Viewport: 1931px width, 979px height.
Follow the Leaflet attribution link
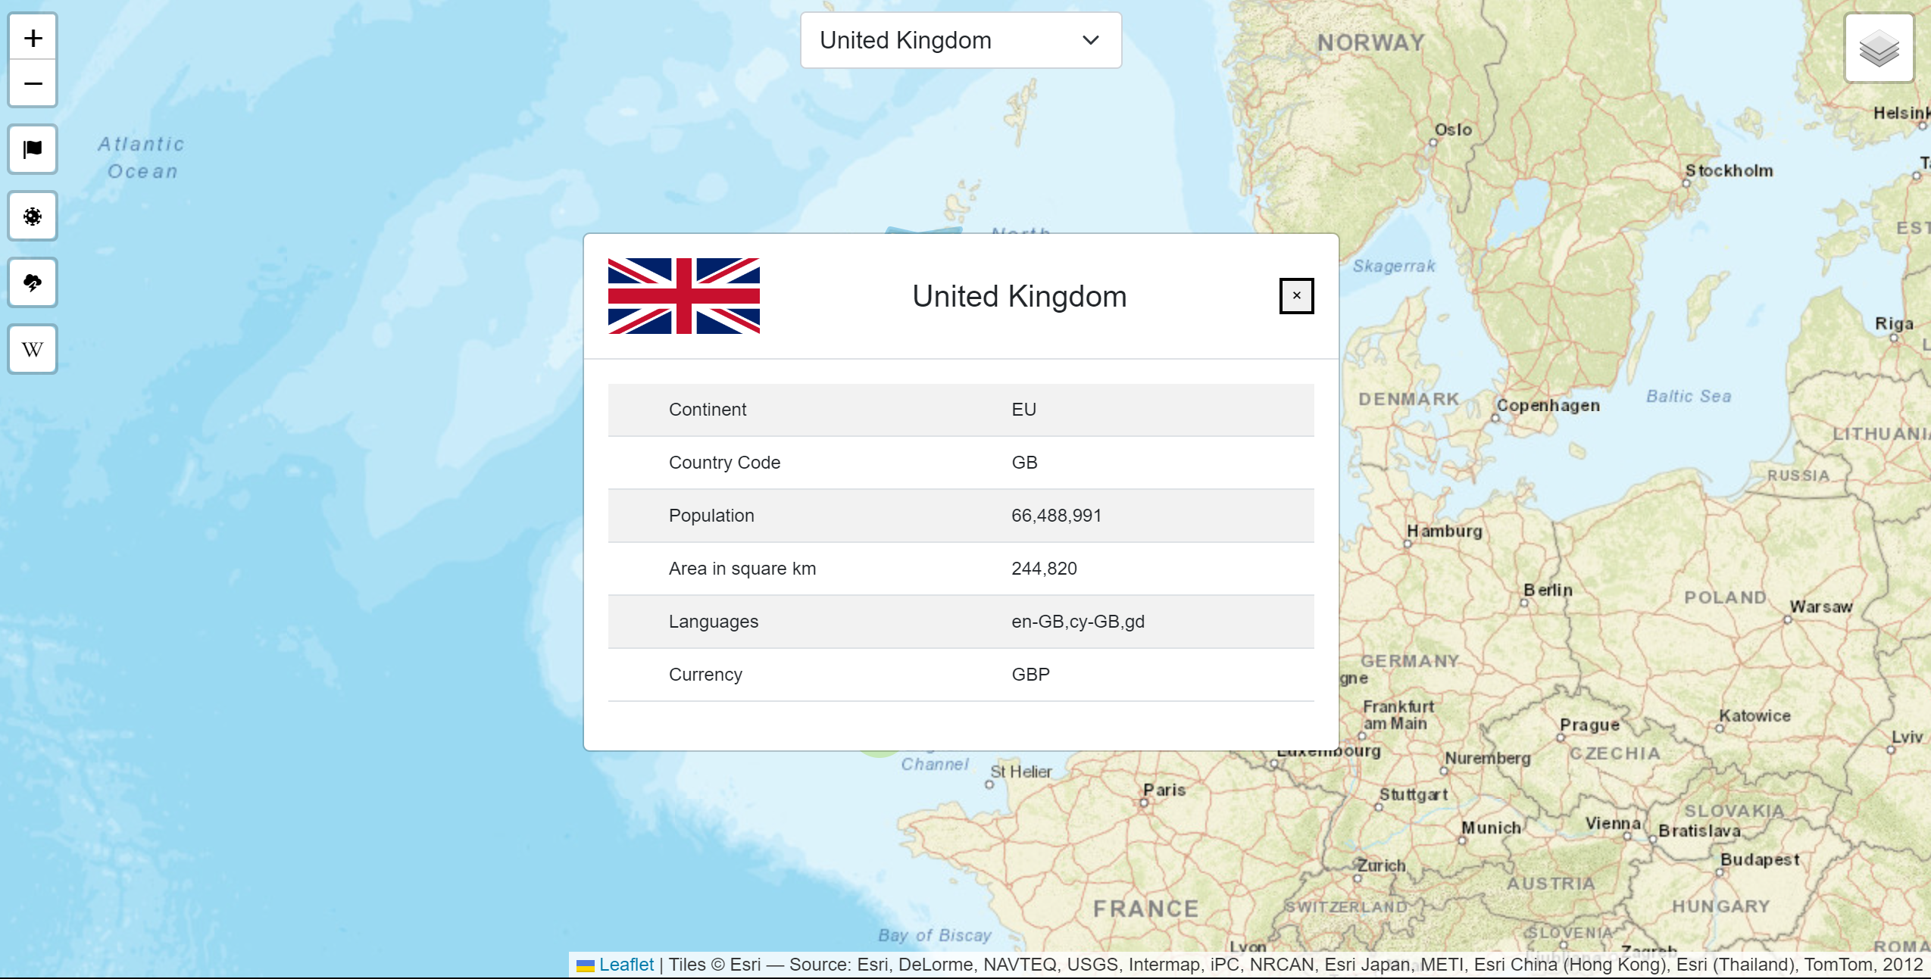(x=626, y=965)
